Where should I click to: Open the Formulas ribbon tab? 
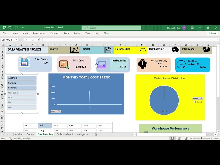(x=55, y=33)
